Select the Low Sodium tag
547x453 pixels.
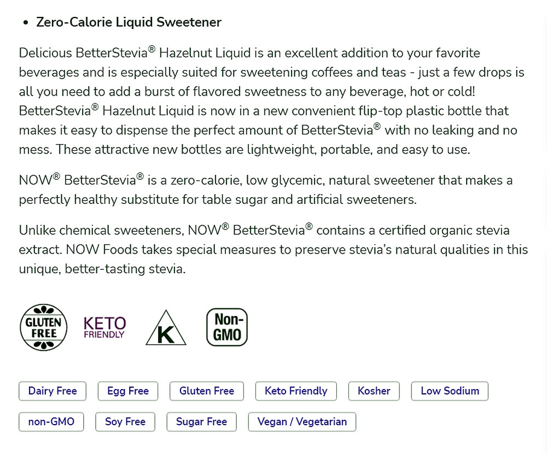click(450, 391)
